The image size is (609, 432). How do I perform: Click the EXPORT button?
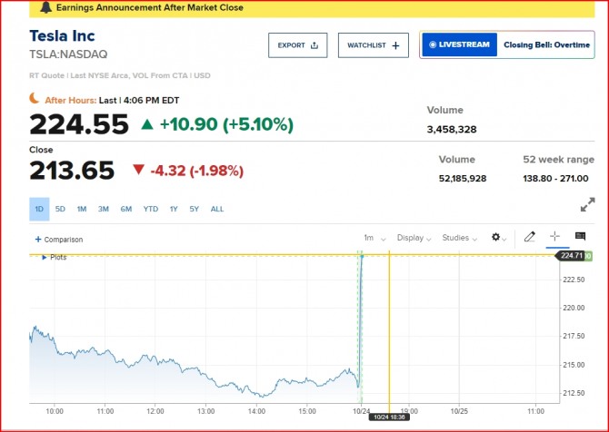(298, 45)
